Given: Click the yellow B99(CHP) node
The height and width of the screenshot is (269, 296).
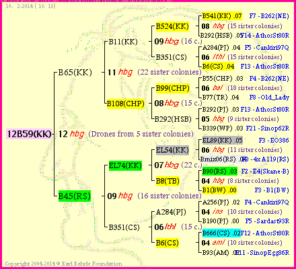Looking at the screenshot, I should (173, 88).
